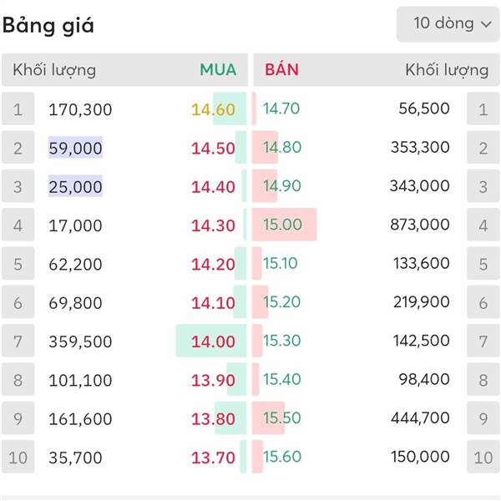Click buy price 13.80

pyautogui.click(x=213, y=418)
